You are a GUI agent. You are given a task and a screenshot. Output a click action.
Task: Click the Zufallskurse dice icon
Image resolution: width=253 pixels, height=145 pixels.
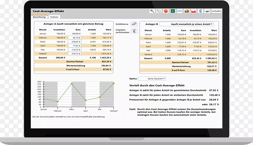[134, 24]
